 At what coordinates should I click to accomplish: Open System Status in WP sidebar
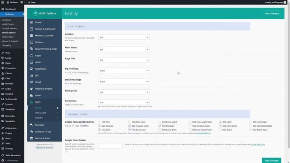(8, 37)
